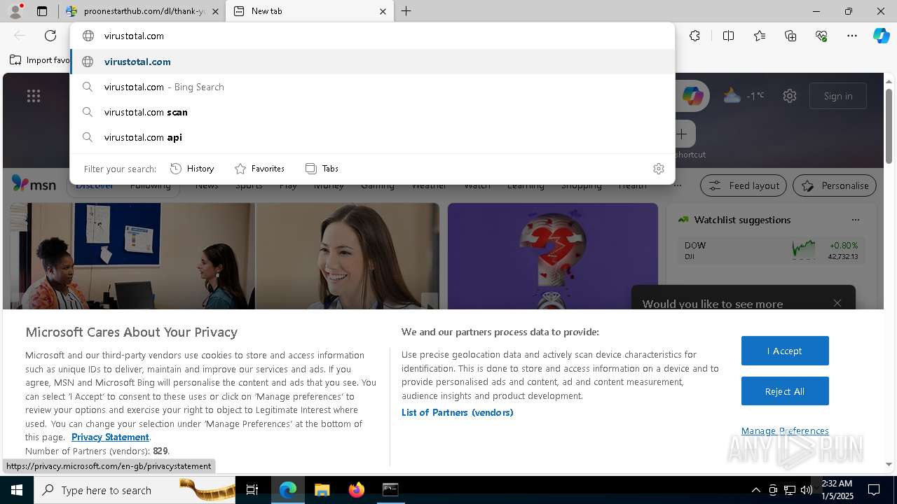Open the Windows Start menu
The height and width of the screenshot is (504, 897).
[x=17, y=490]
